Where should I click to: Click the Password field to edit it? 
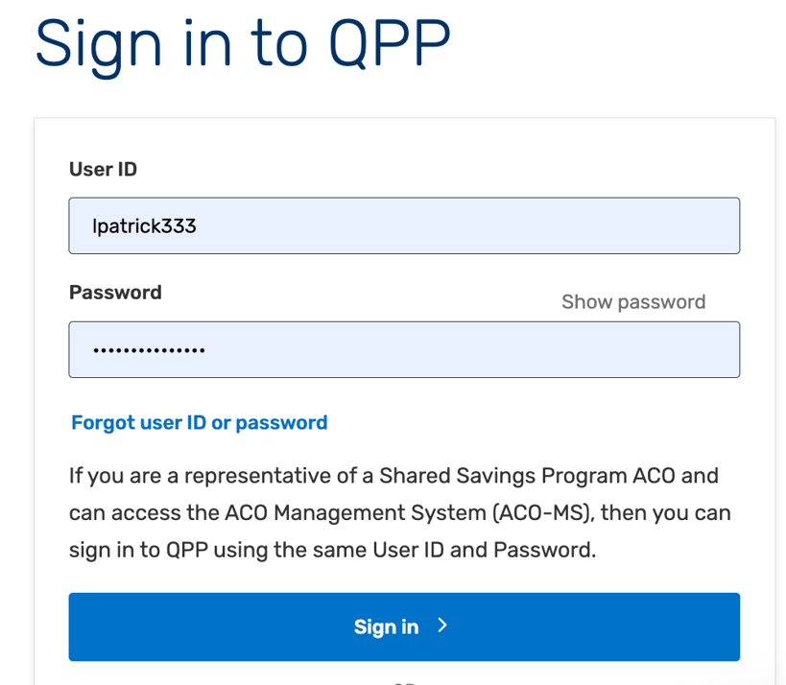pos(403,349)
